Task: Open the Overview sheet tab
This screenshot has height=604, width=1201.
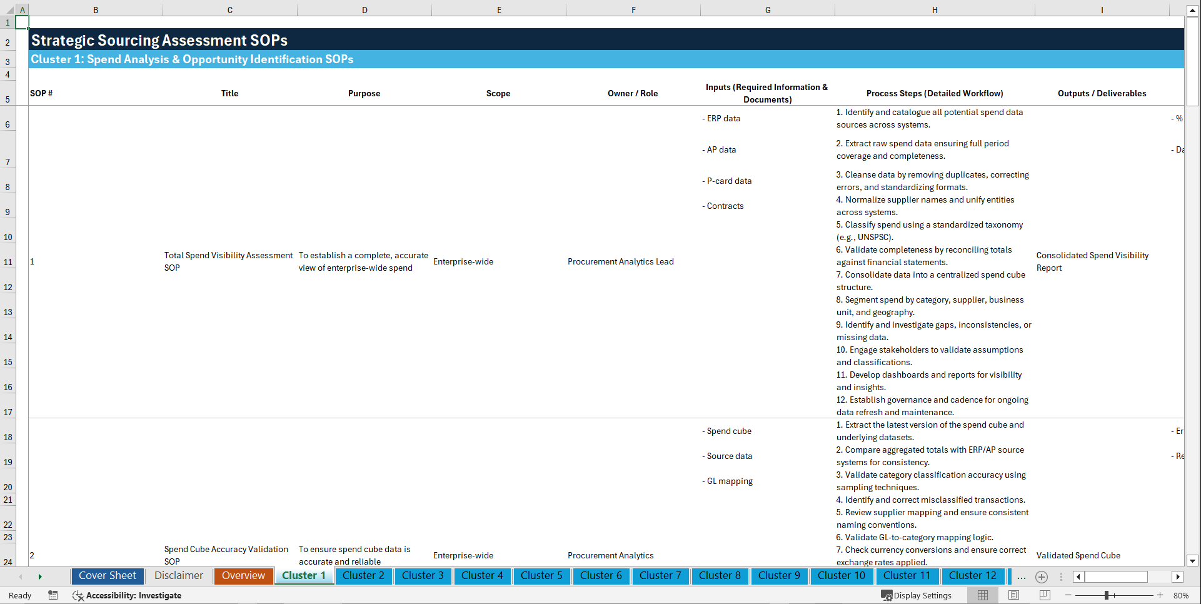Action: [x=243, y=576]
